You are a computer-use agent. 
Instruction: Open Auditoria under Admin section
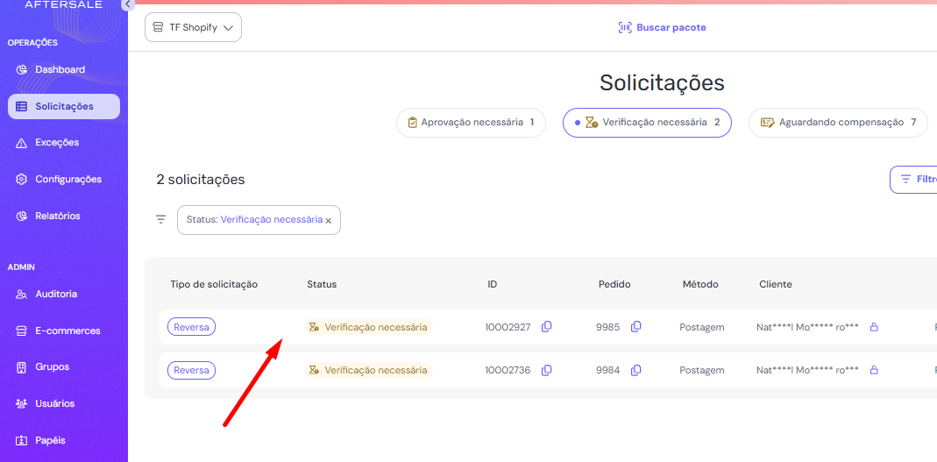(x=56, y=294)
